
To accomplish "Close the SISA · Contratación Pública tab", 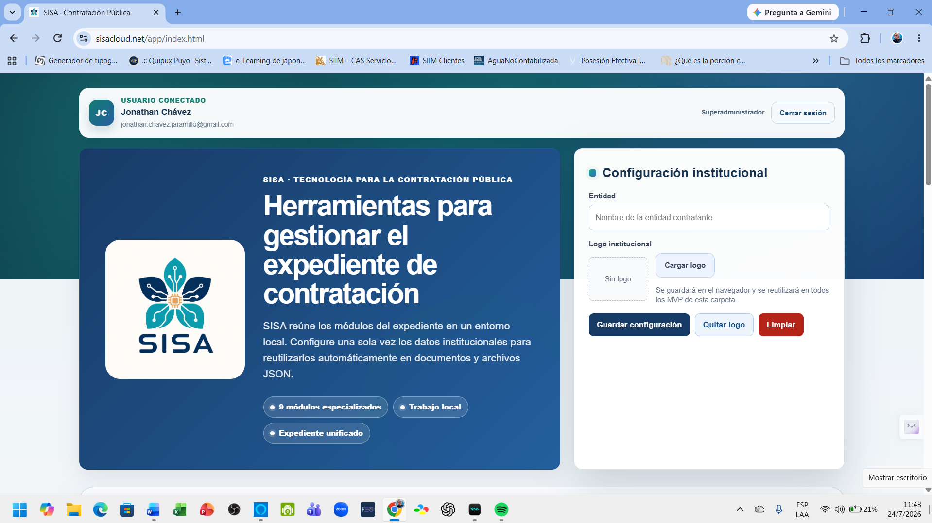I will 156,12.
